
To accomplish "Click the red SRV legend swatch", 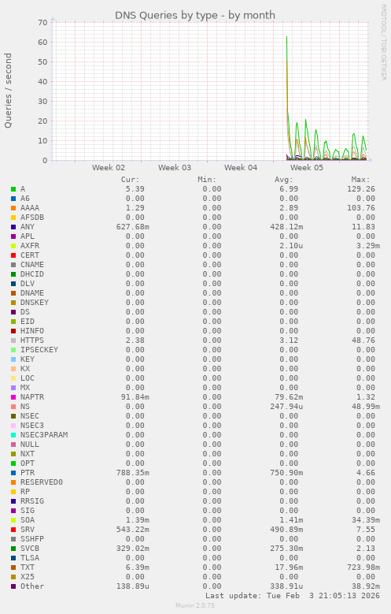I will click(x=13, y=530).
